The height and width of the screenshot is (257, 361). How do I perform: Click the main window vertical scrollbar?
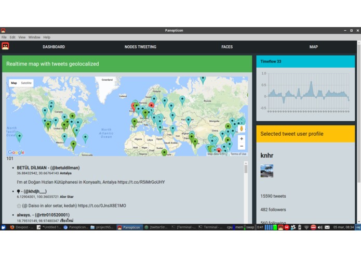point(359,113)
